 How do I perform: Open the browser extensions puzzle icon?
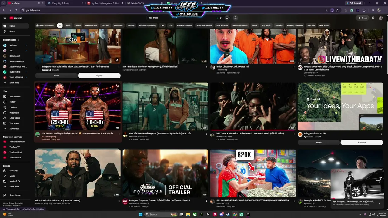[x=364, y=10]
